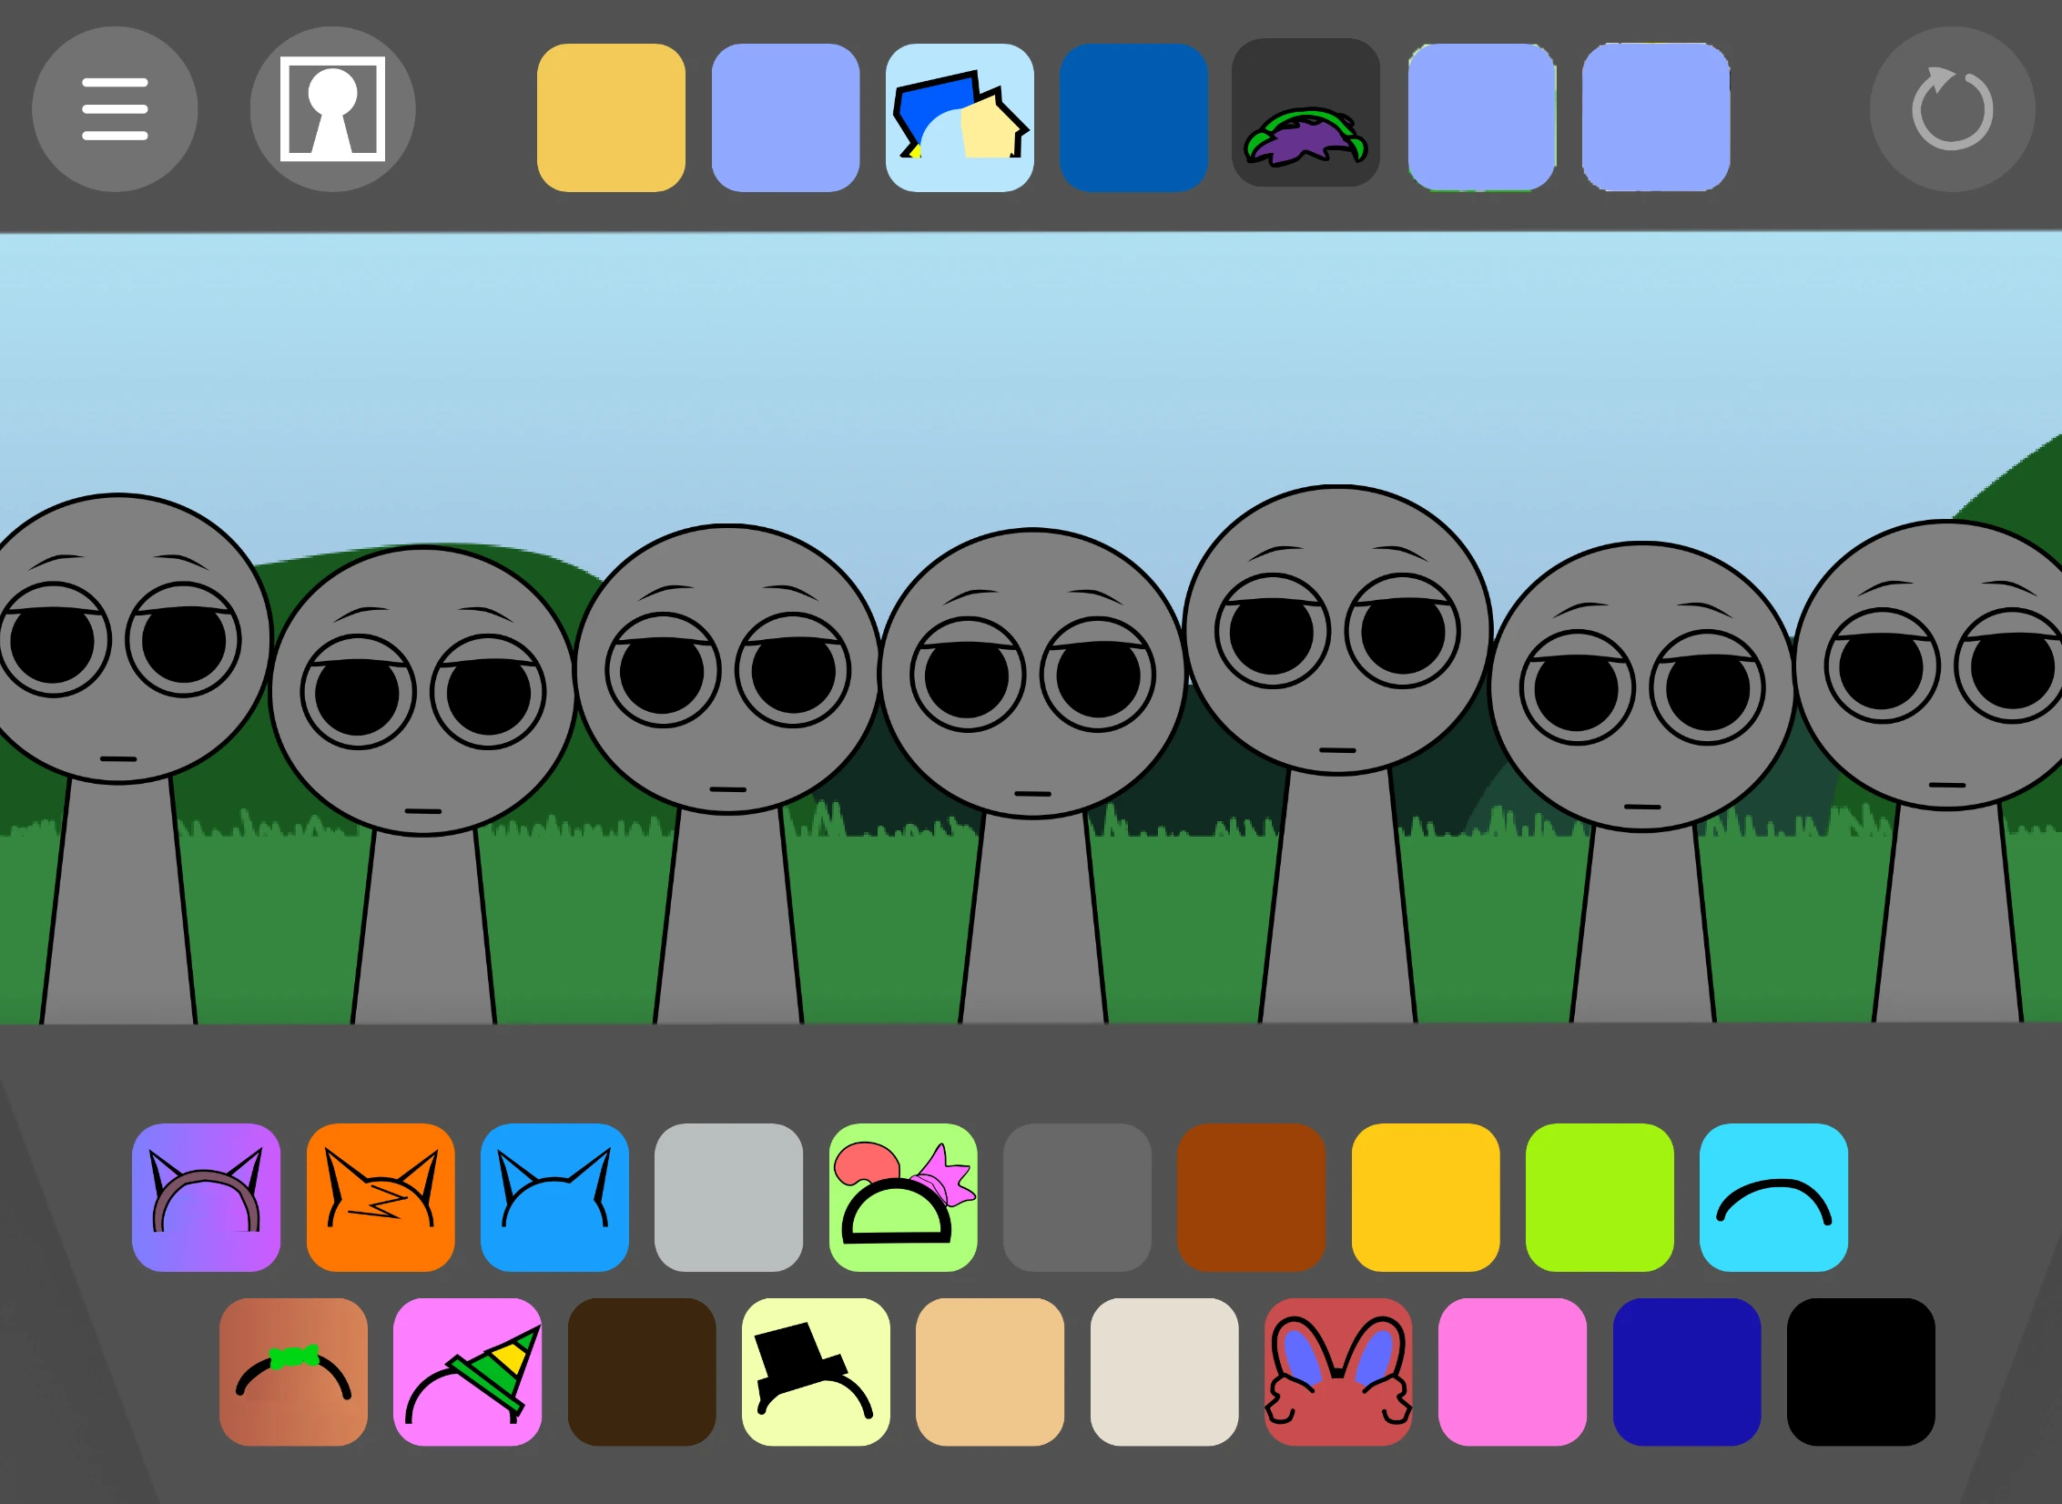2062x1504 pixels.
Task: Click the keyhole silhouette gallery icon
Action: [332, 109]
